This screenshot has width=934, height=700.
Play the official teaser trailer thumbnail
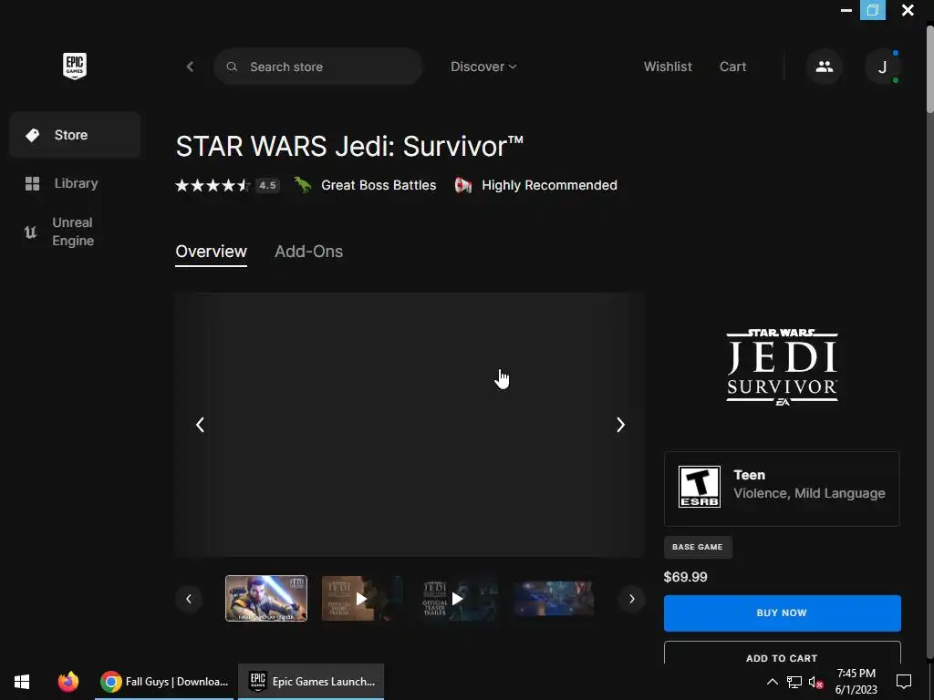pos(458,598)
